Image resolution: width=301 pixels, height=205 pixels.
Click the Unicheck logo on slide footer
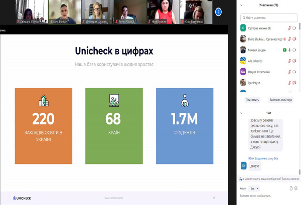click(x=22, y=198)
